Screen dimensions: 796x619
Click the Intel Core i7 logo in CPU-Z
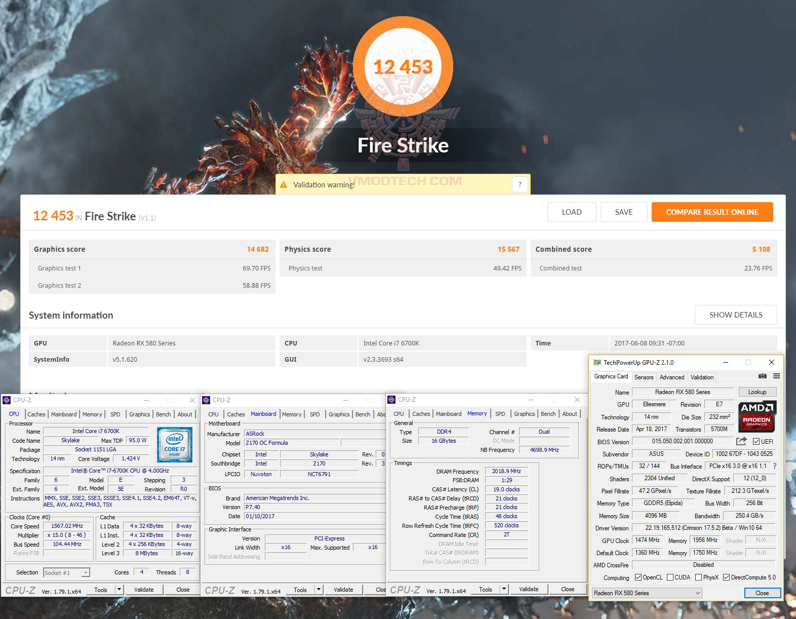(x=175, y=445)
